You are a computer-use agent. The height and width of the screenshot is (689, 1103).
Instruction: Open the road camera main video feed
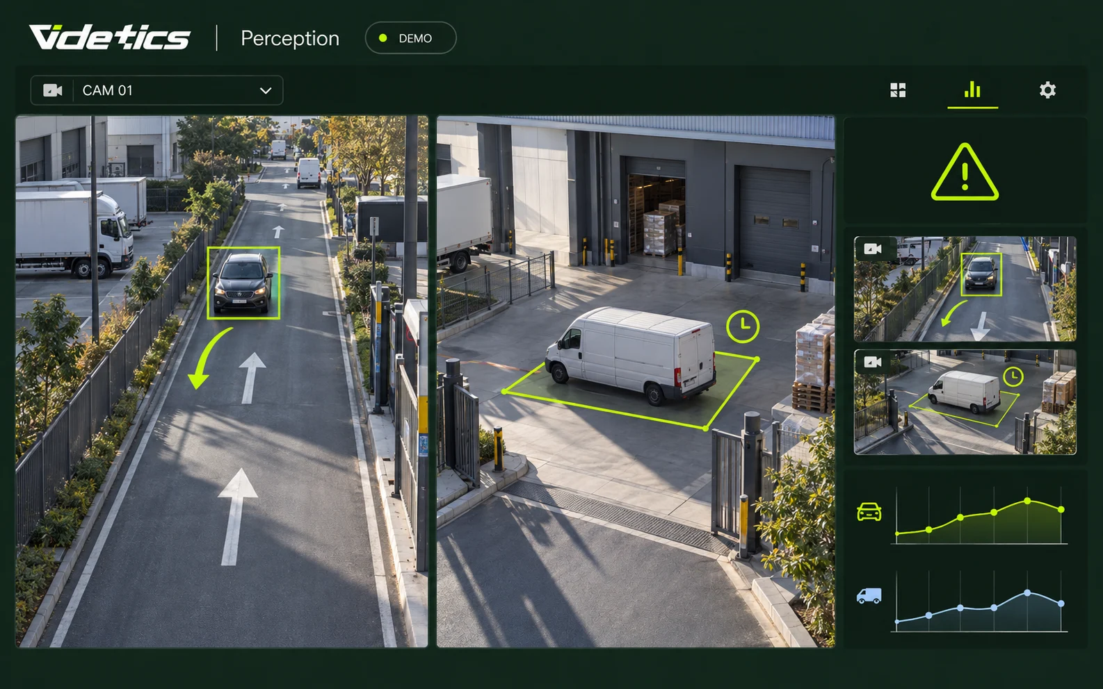[x=222, y=381]
